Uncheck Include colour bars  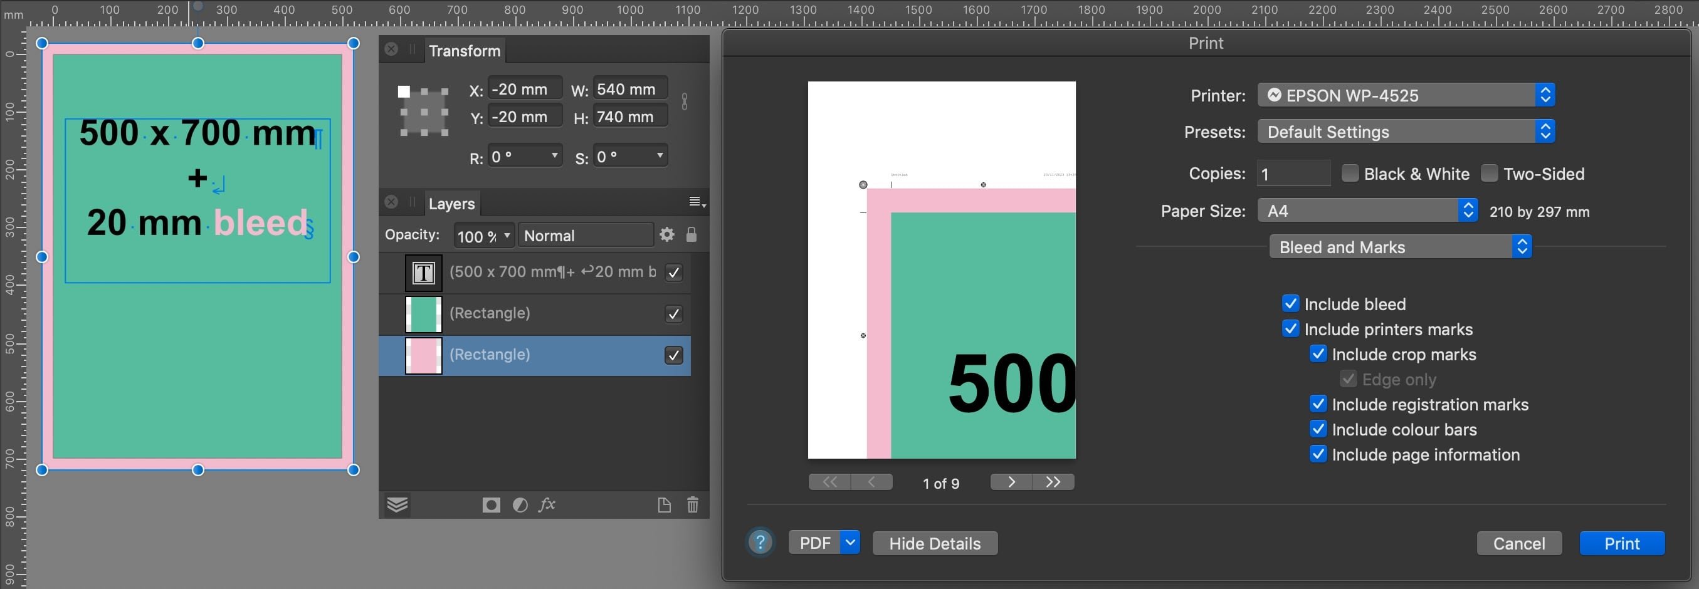[1318, 429]
